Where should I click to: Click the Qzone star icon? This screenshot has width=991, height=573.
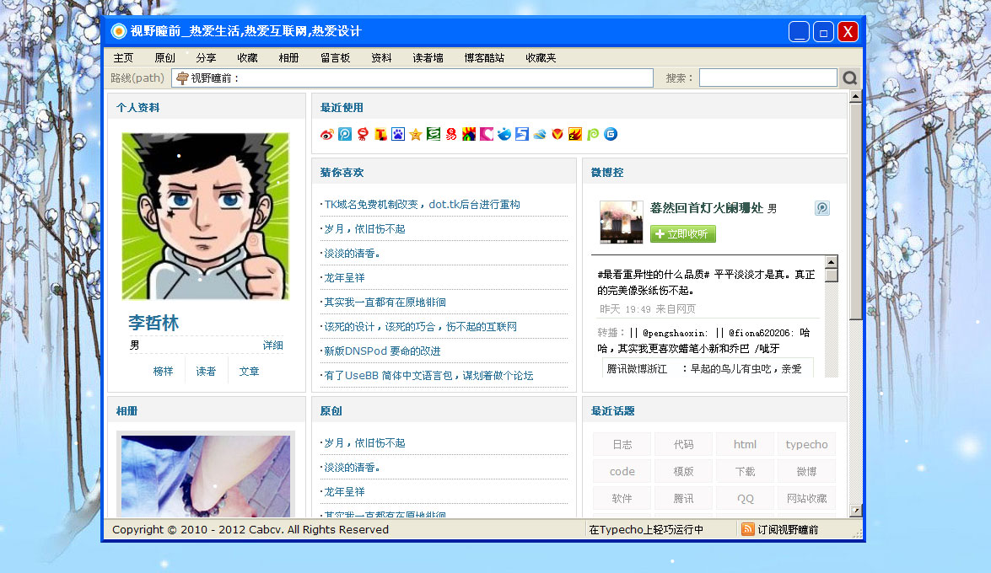click(x=415, y=133)
